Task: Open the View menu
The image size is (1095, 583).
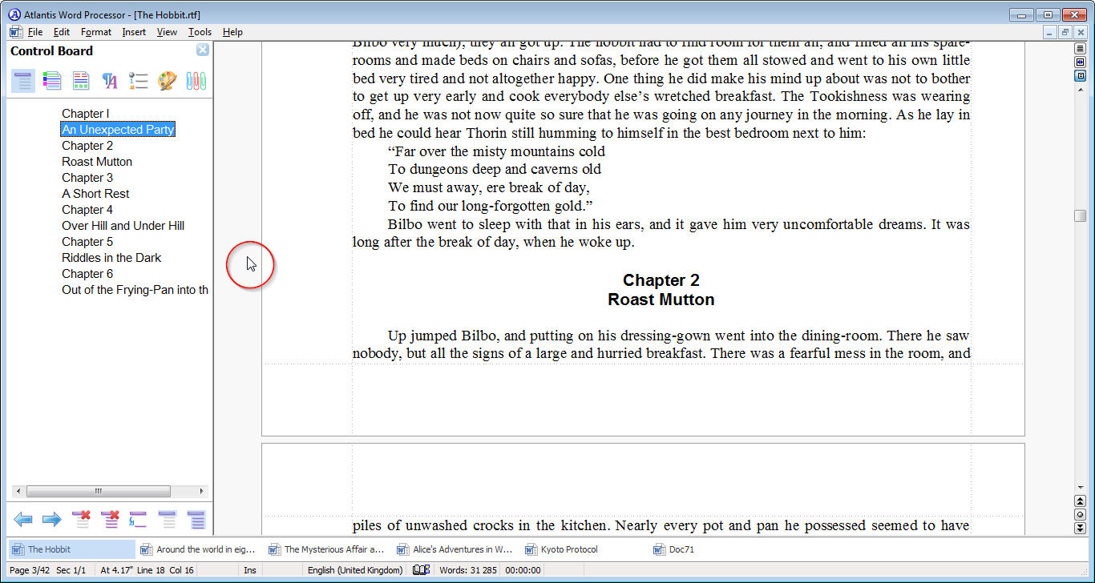Action: coord(167,32)
